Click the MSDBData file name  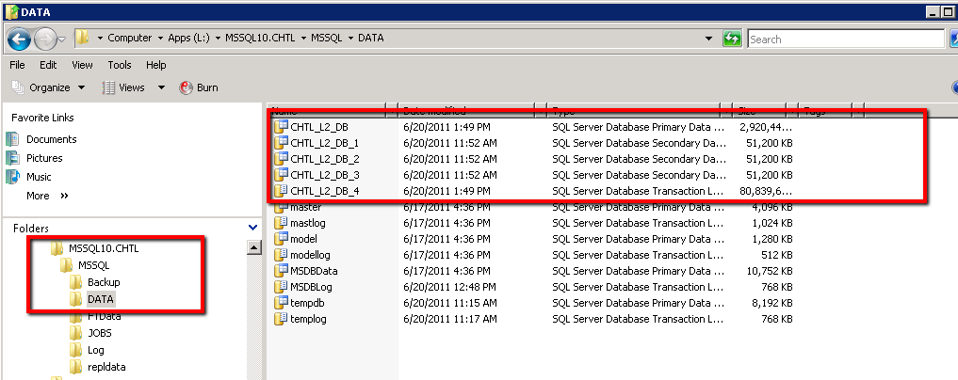[x=314, y=271]
